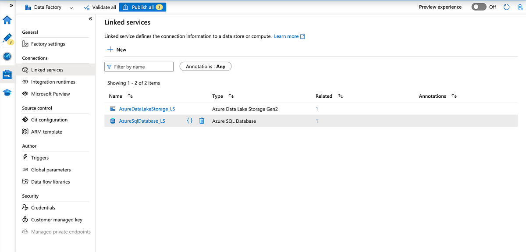526x252 pixels.
Task: Open AzureSqlDatabase_LS linked service
Action: click(142, 121)
